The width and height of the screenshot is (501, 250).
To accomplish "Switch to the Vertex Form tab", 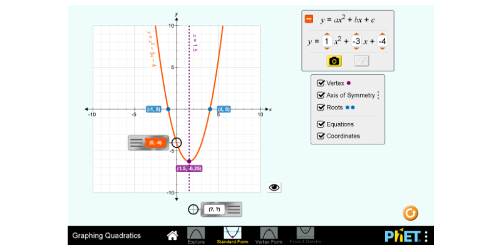I will click(x=269, y=236).
